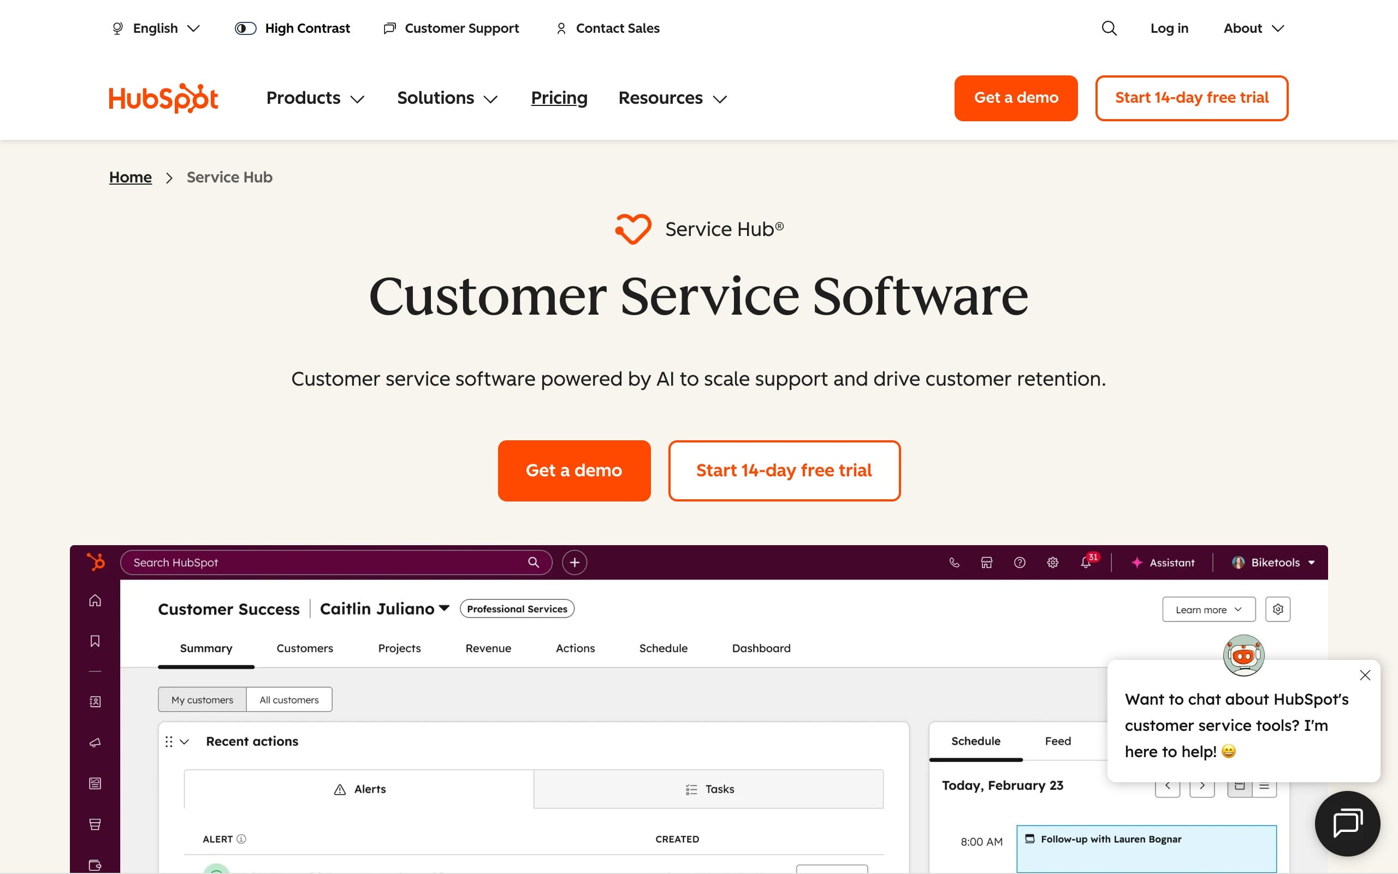
Task: Expand the Products menu
Action: (x=316, y=98)
